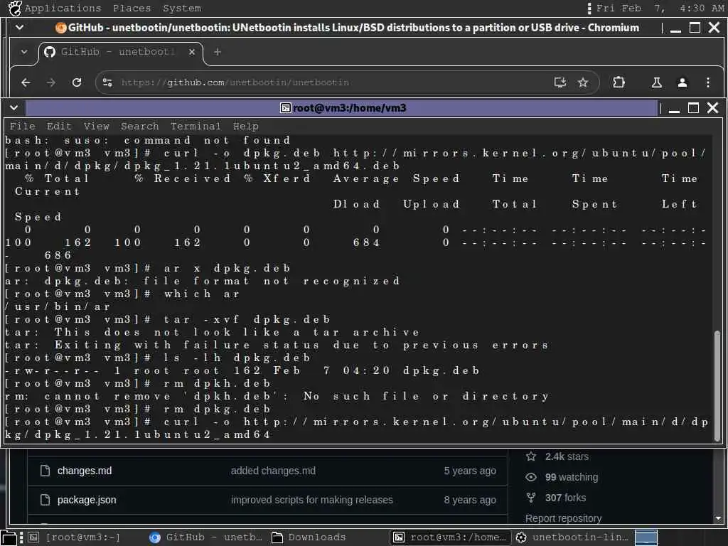
Task: Open the Chromium profile icon
Action: (682, 82)
